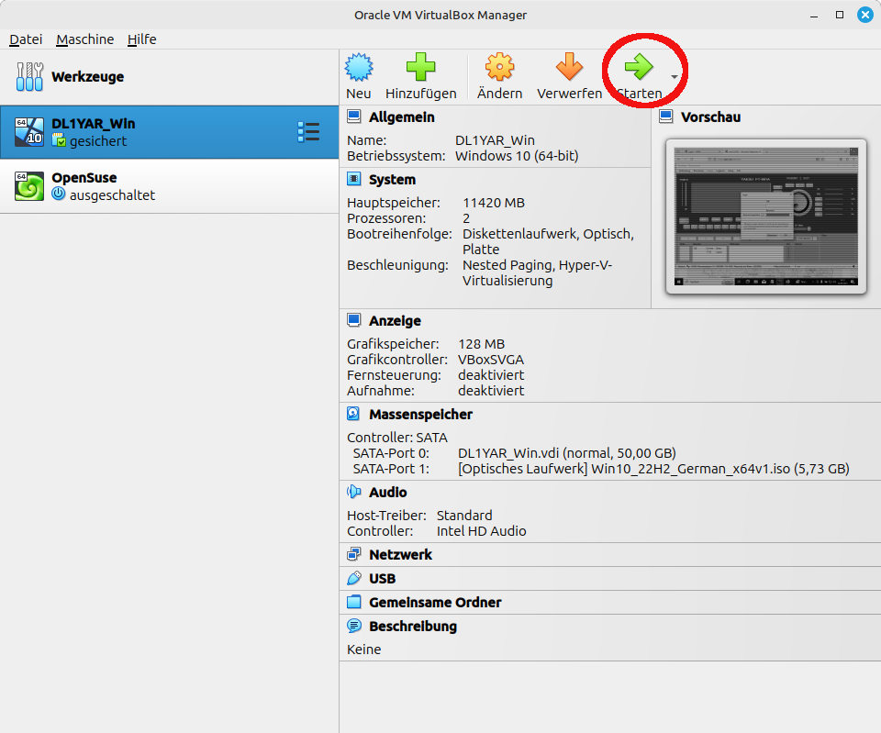The image size is (881, 733).
Task: Click the Hinzufügen green plus icon
Action: tap(420, 68)
